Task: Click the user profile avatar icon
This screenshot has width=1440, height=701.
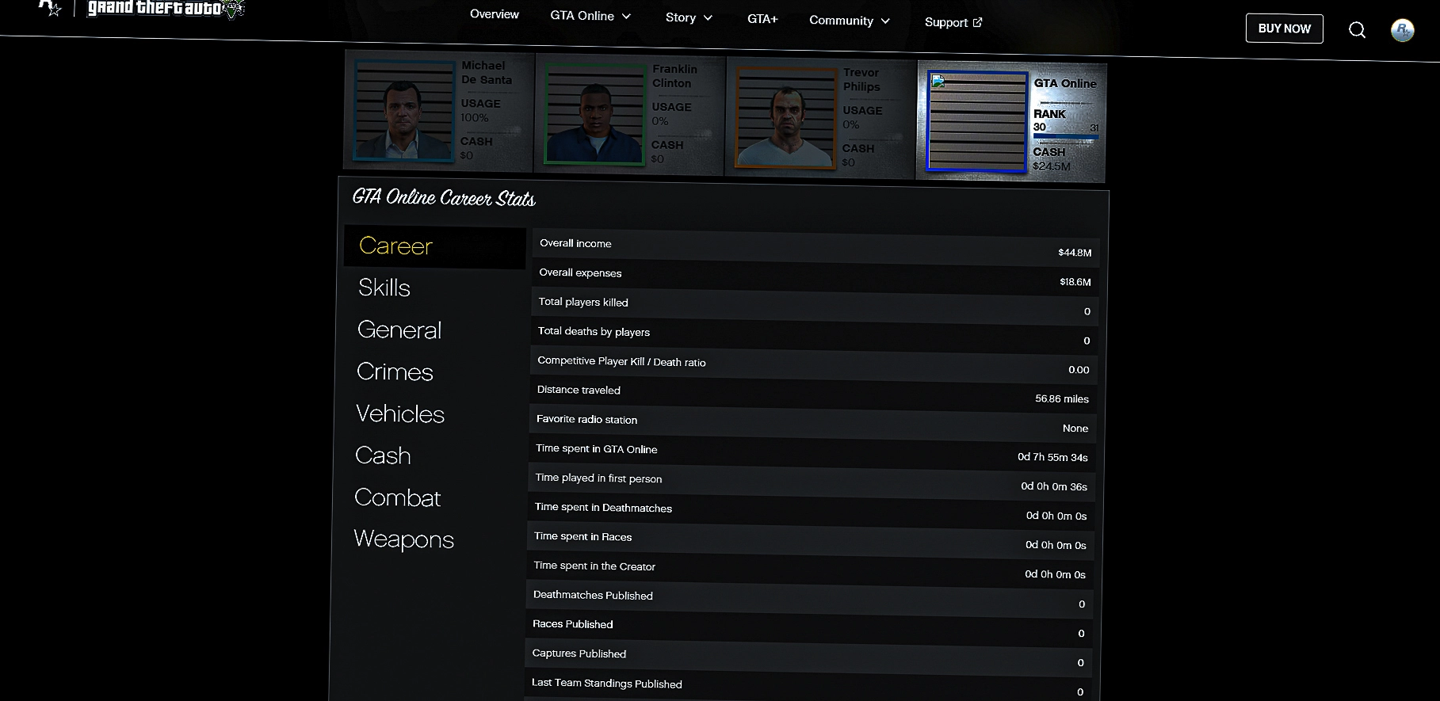Action: [x=1402, y=30]
